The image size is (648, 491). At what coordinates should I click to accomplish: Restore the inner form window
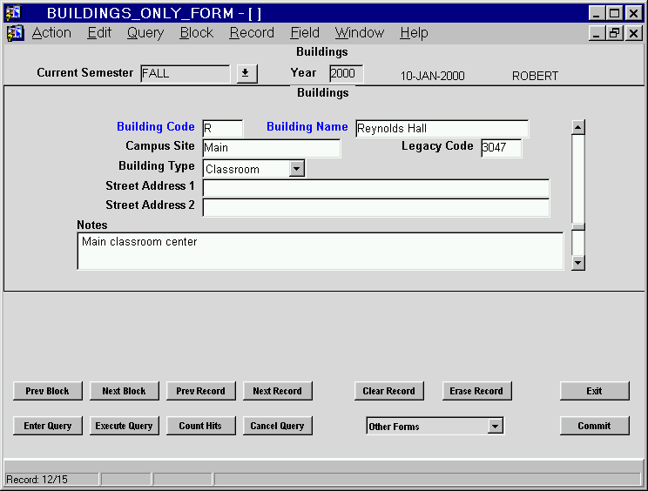point(614,33)
